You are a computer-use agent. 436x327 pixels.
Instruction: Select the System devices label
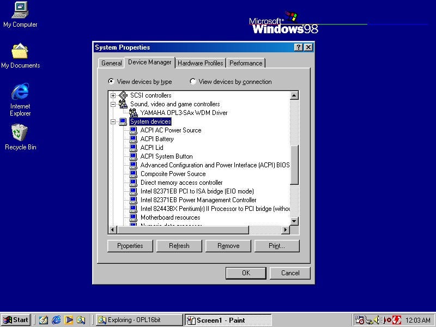150,122
